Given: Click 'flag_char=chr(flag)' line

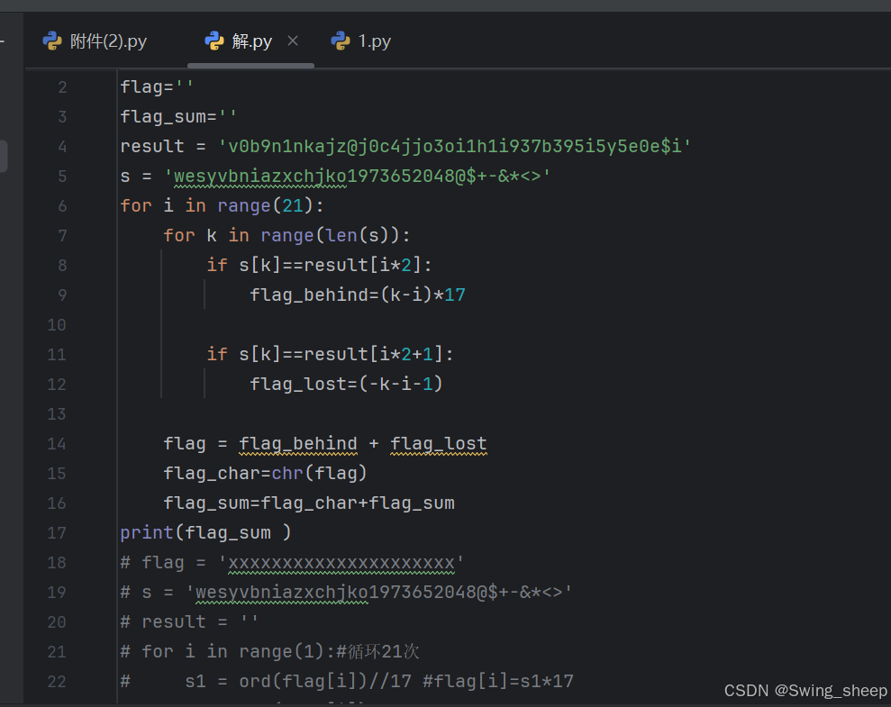Looking at the screenshot, I should click(x=266, y=474).
